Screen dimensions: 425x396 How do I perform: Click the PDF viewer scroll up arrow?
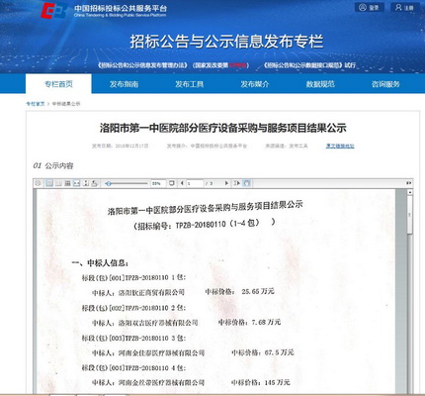(x=409, y=192)
